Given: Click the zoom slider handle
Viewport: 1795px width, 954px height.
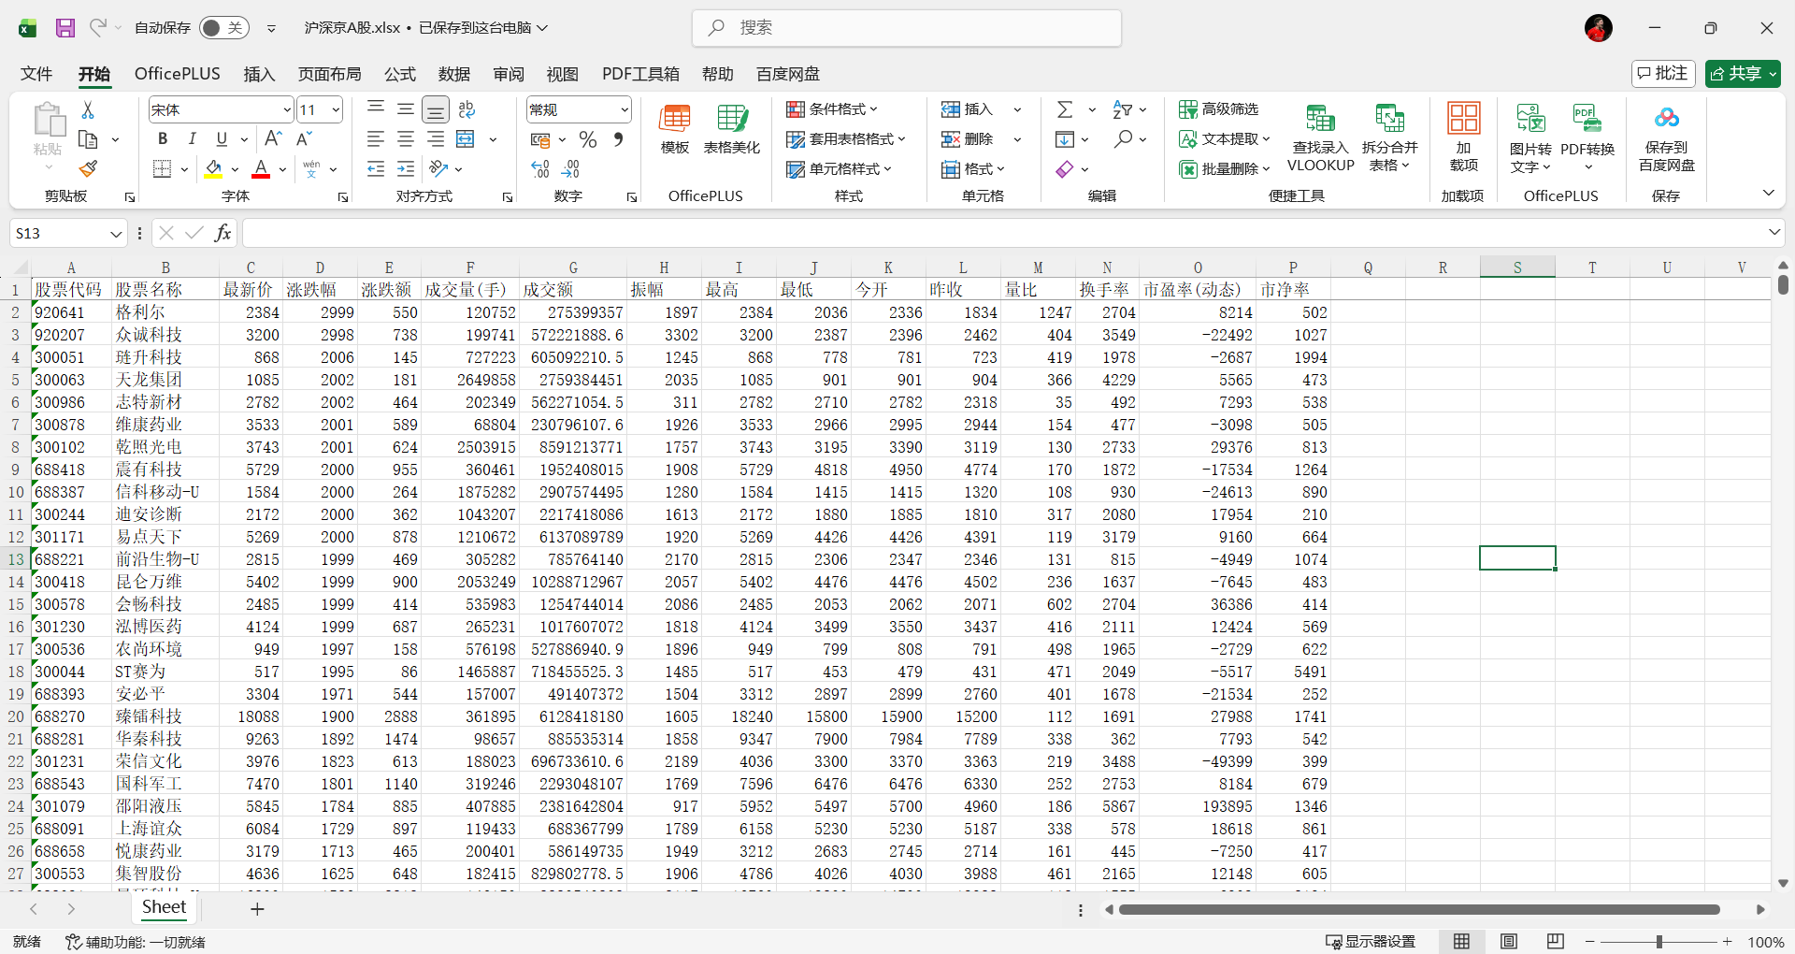Looking at the screenshot, I should (1659, 942).
